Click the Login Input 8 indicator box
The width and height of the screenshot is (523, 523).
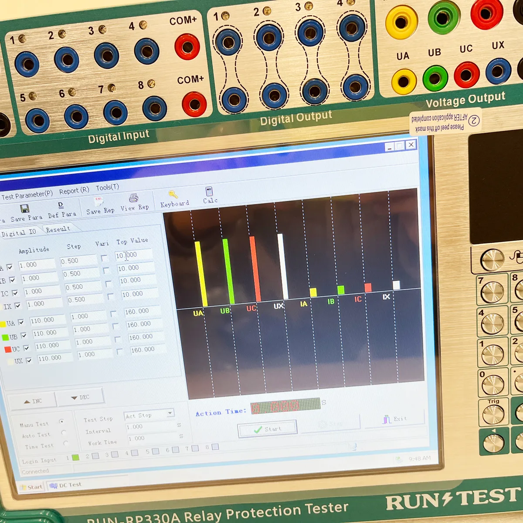pos(215,447)
